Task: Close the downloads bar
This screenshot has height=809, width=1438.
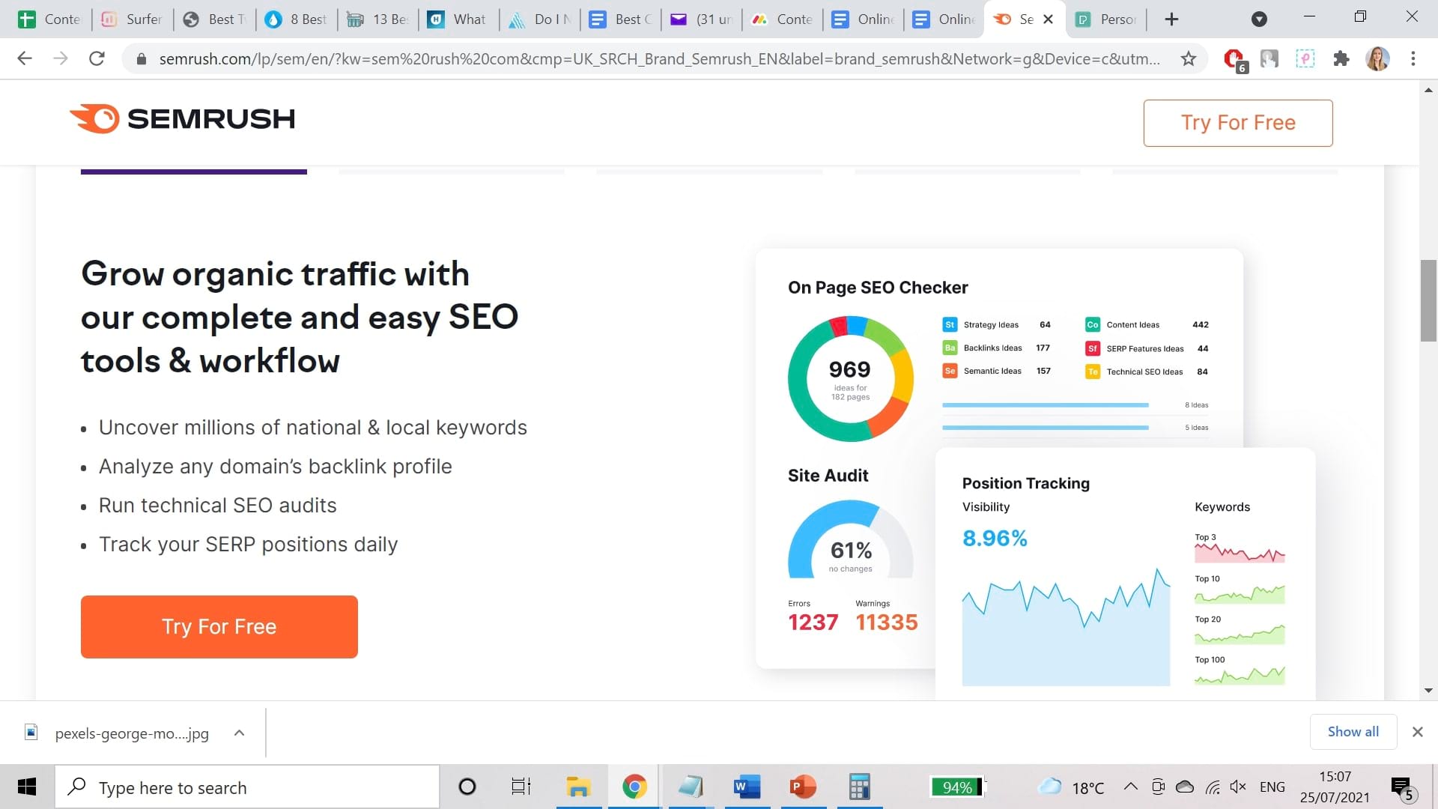Action: coord(1417,732)
